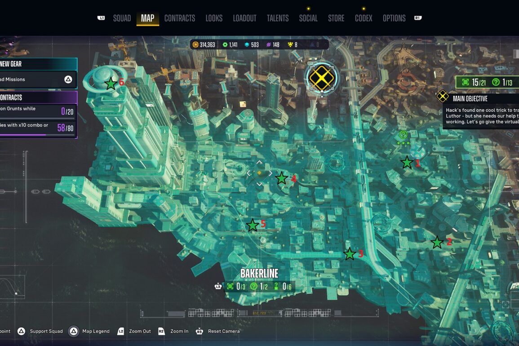The height and width of the screenshot is (346, 519).
Task: Switch to the OPTIONS tab
Action: (x=394, y=18)
